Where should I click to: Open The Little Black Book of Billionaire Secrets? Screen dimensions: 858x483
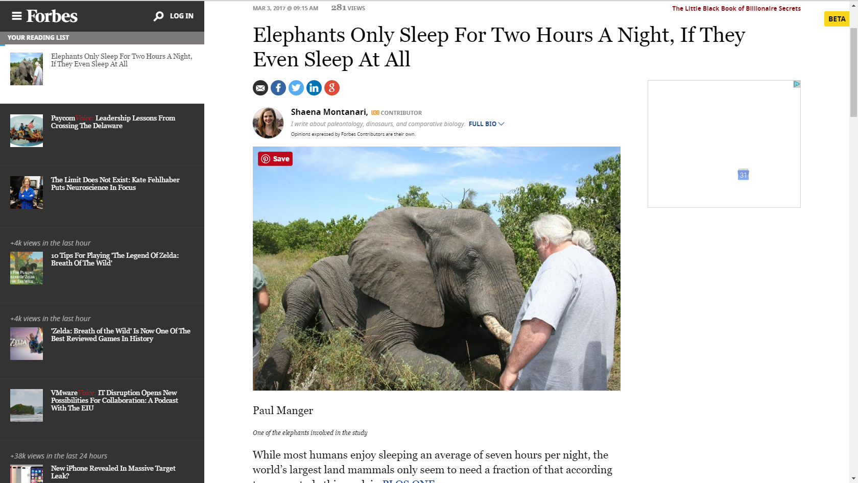coord(736,8)
